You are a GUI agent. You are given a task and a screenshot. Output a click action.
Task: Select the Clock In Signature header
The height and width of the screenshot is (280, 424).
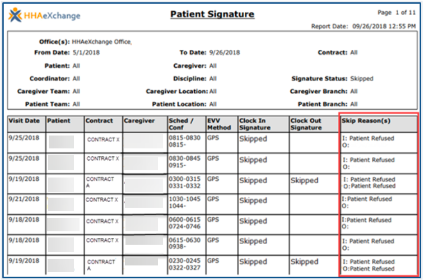[x=256, y=124]
